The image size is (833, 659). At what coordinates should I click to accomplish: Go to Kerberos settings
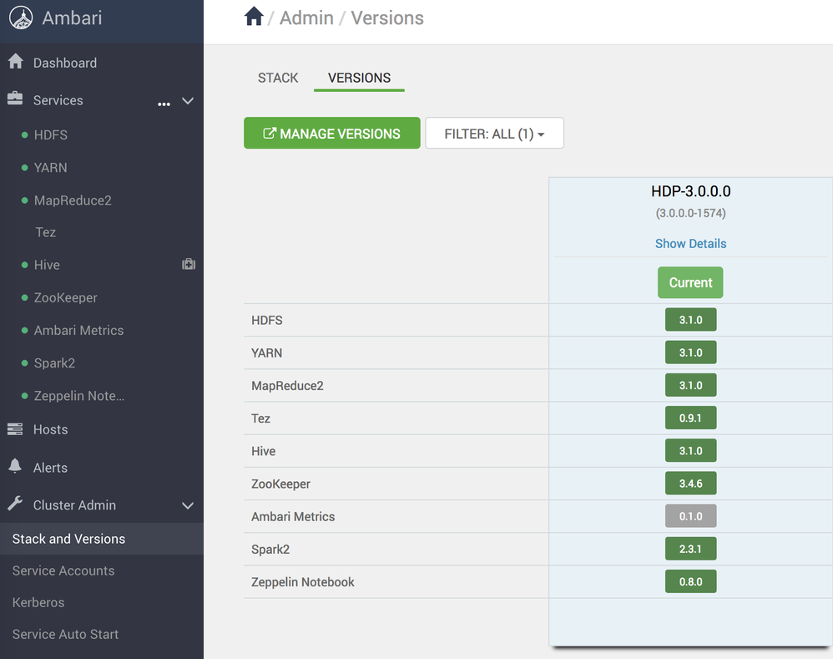38,603
